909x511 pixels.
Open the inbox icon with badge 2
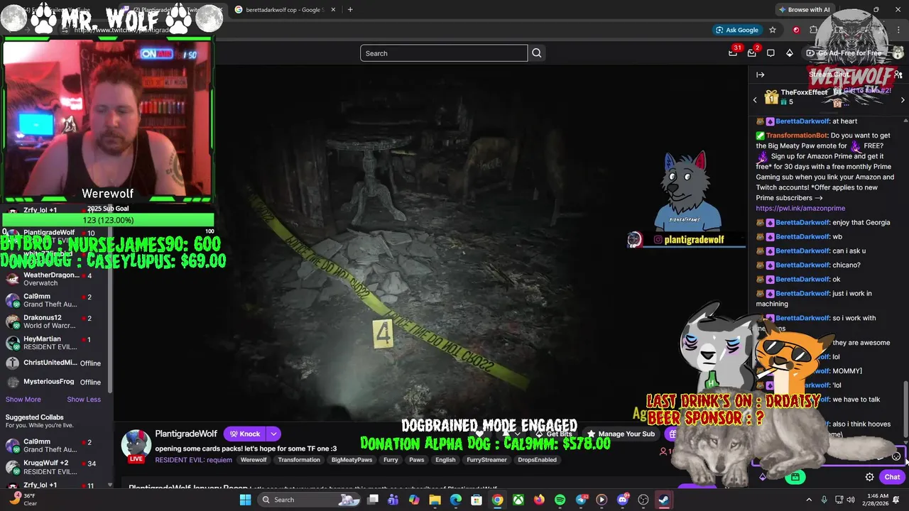[752, 53]
